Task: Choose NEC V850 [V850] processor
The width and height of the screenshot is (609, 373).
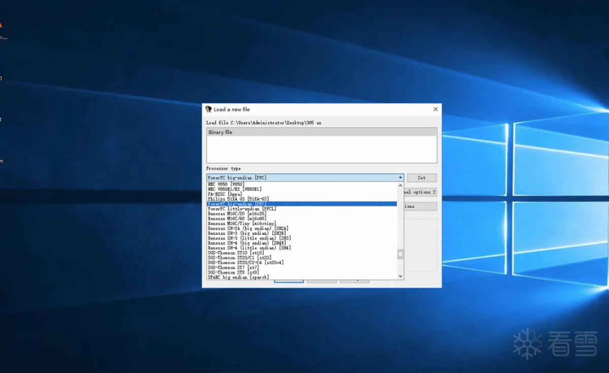Action: (302, 184)
